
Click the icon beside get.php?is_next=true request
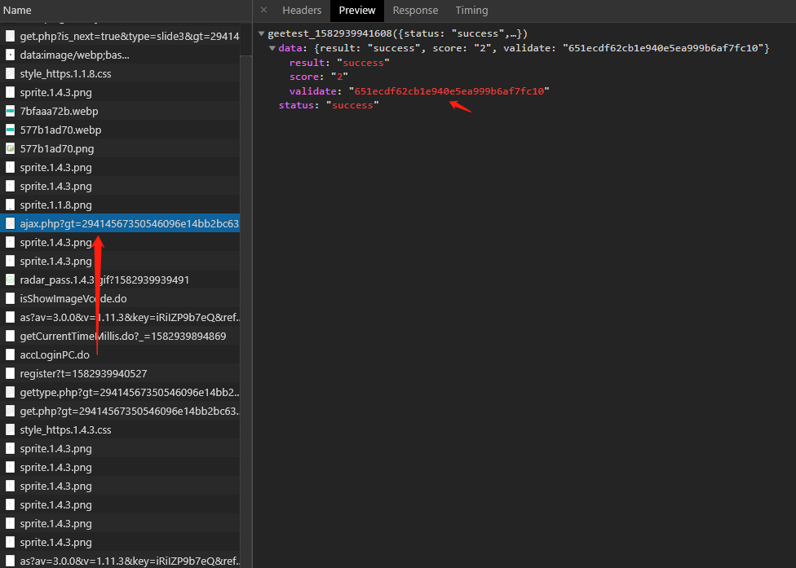[10, 36]
